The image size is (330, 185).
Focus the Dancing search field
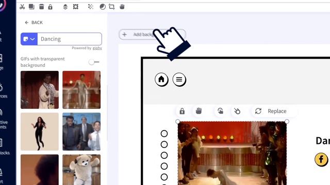[70, 39]
